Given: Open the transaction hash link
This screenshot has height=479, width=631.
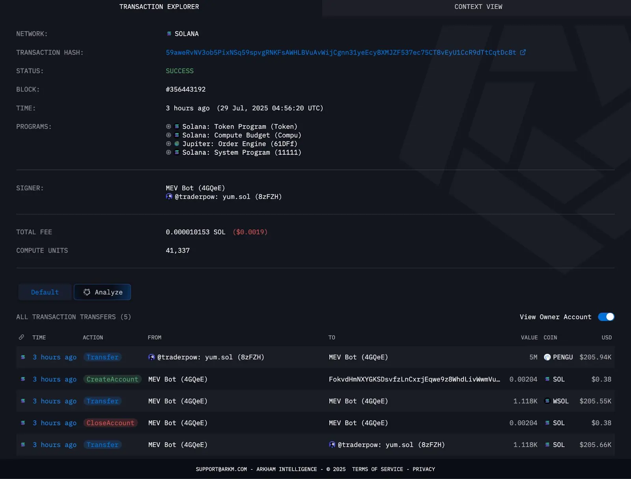Looking at the screenshot, I should tap(341, 52).
